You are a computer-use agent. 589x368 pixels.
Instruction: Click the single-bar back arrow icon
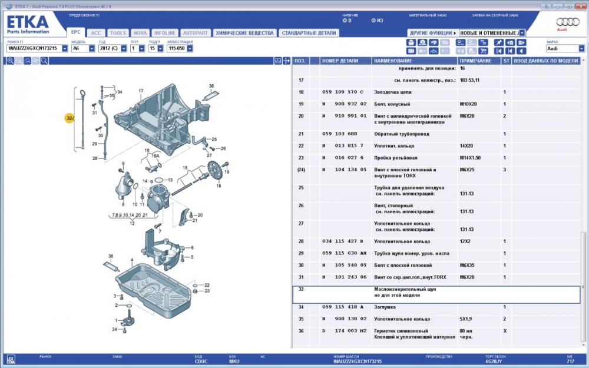click(x=510, y=51)
